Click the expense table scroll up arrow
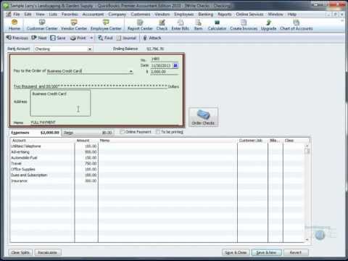The width and height of the screenshot is (348, 261). (307, 146)
